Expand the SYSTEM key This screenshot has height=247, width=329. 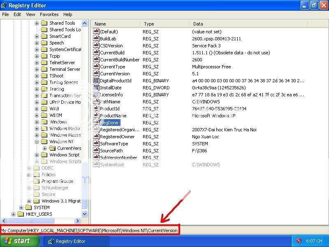tap(21, 207)
